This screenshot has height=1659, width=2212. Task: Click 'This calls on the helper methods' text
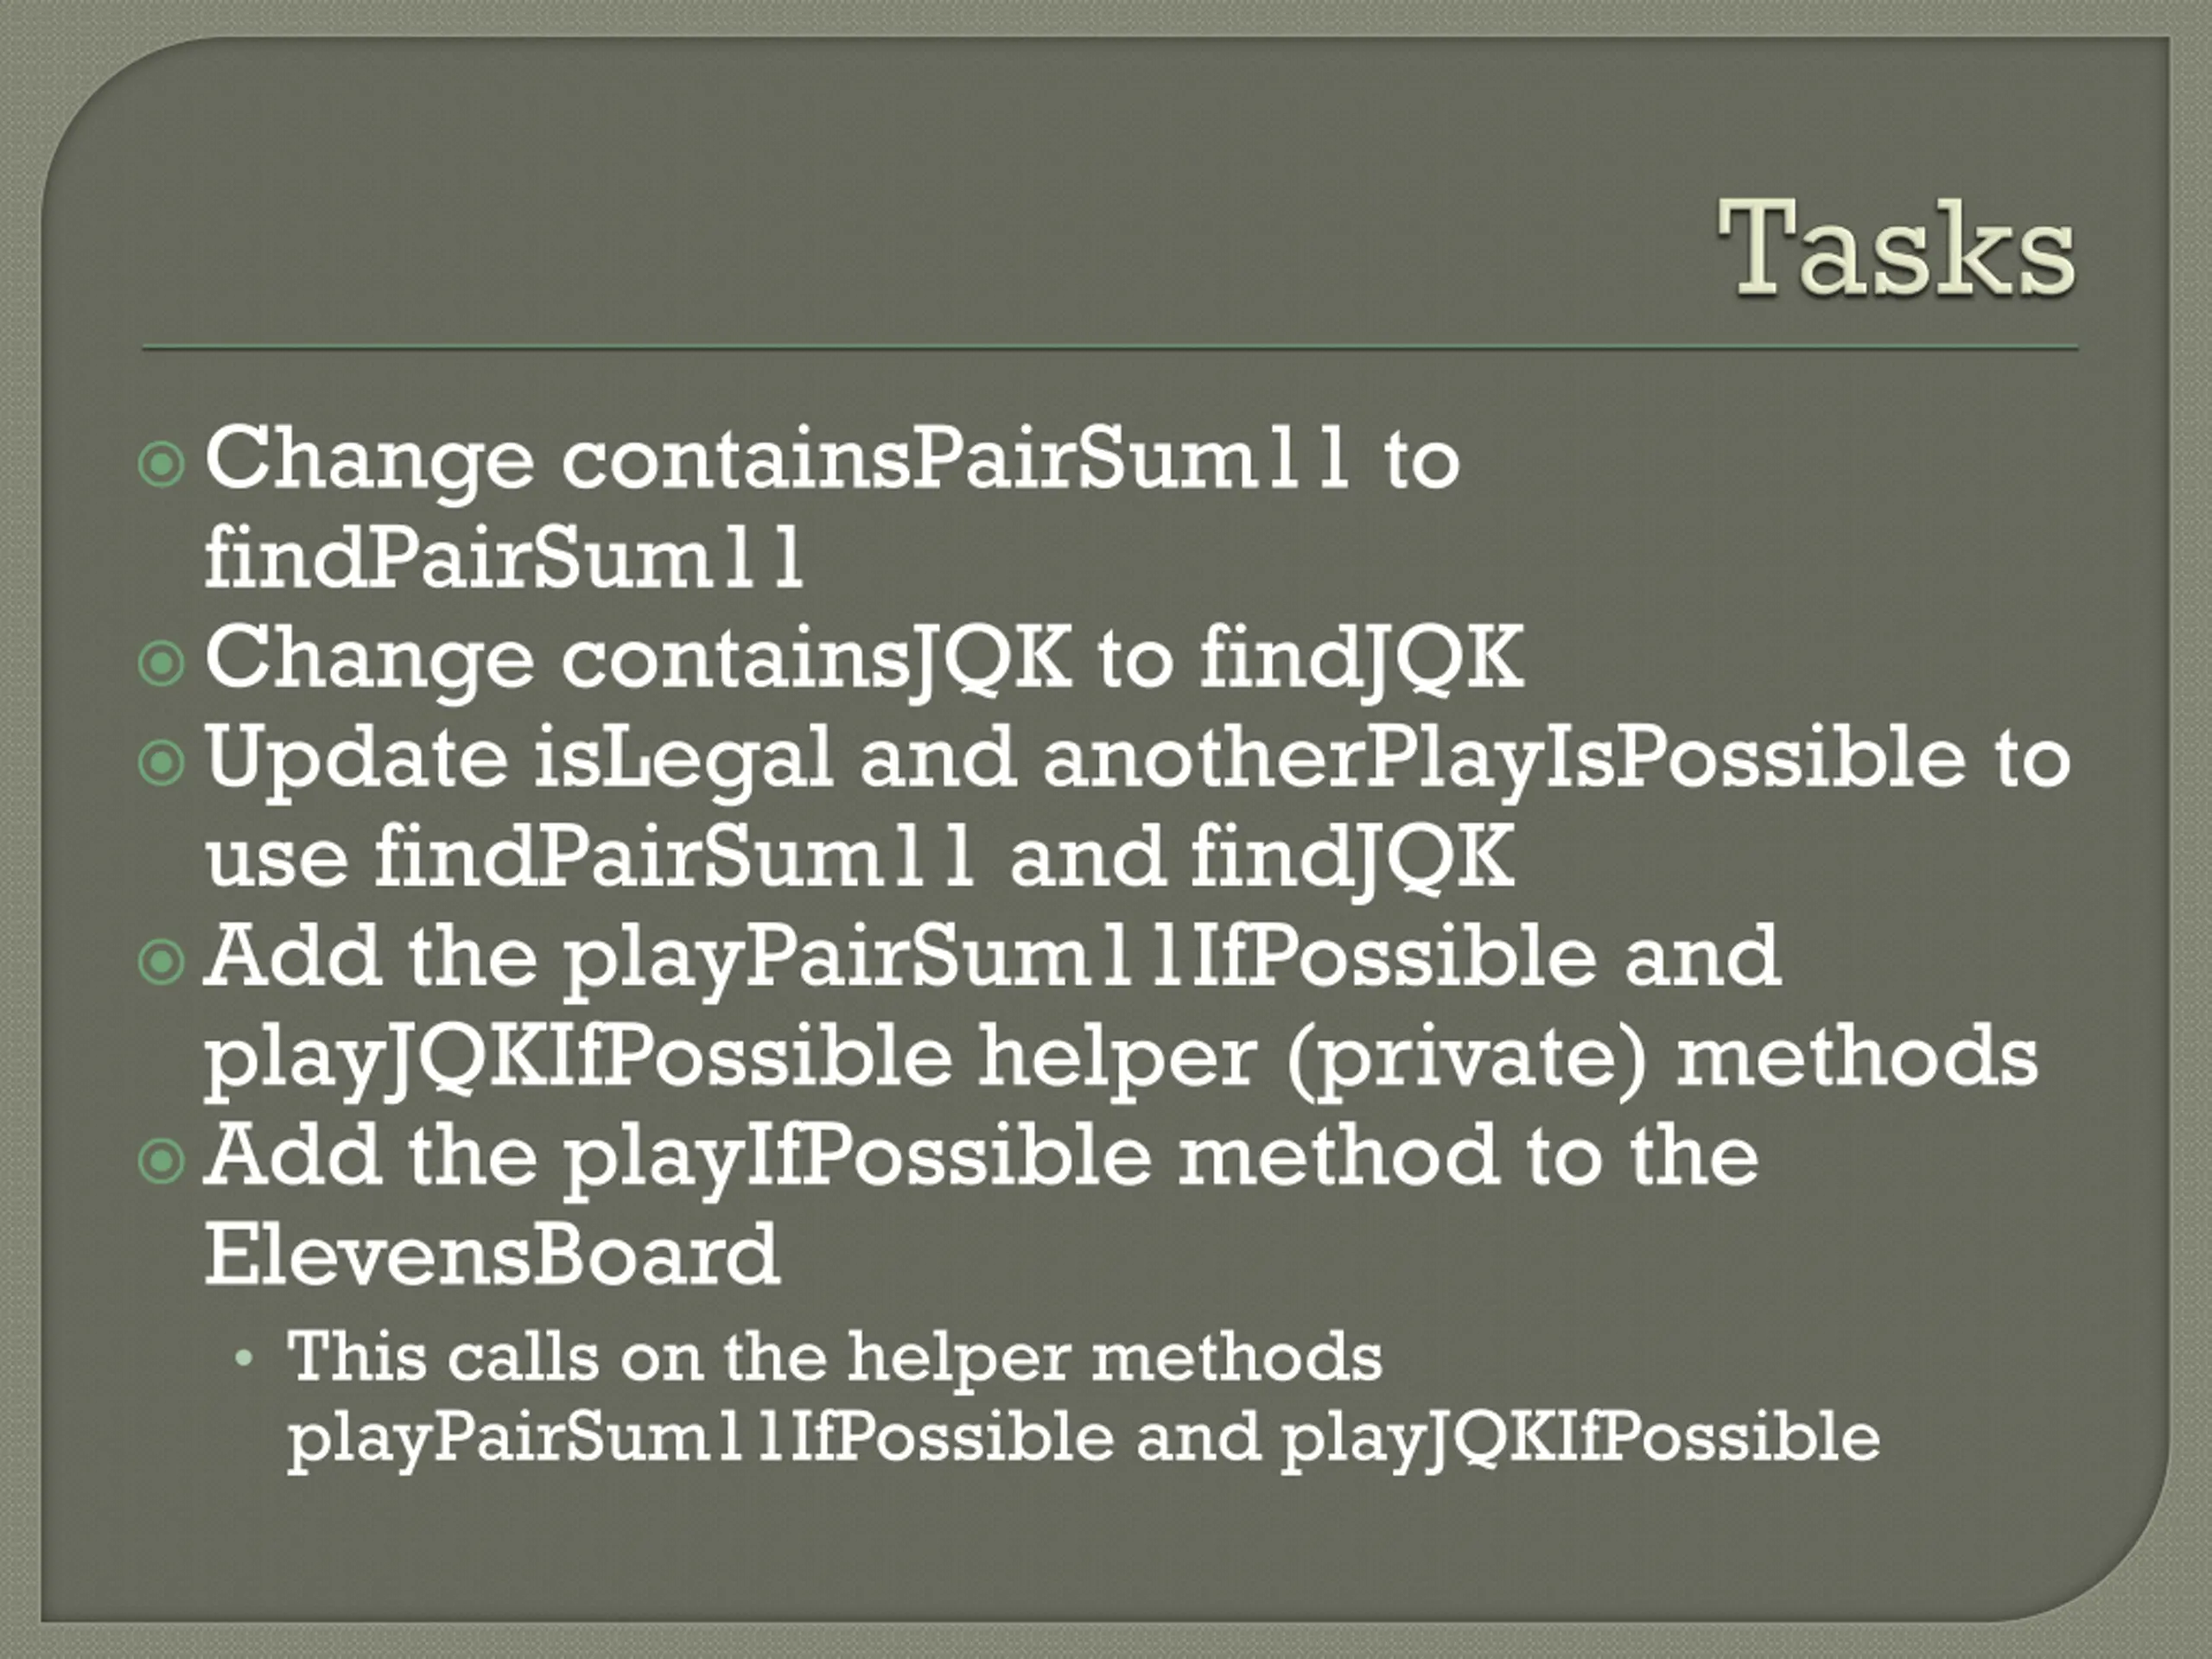tap(834, 1359)
